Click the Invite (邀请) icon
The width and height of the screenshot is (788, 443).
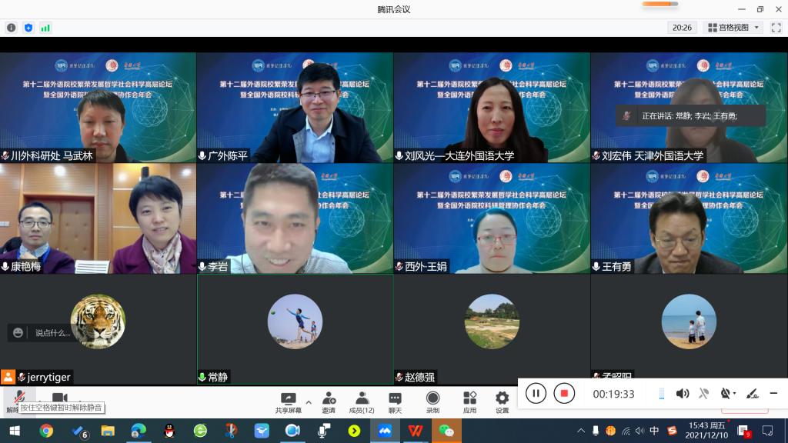[x=329, y=401]
